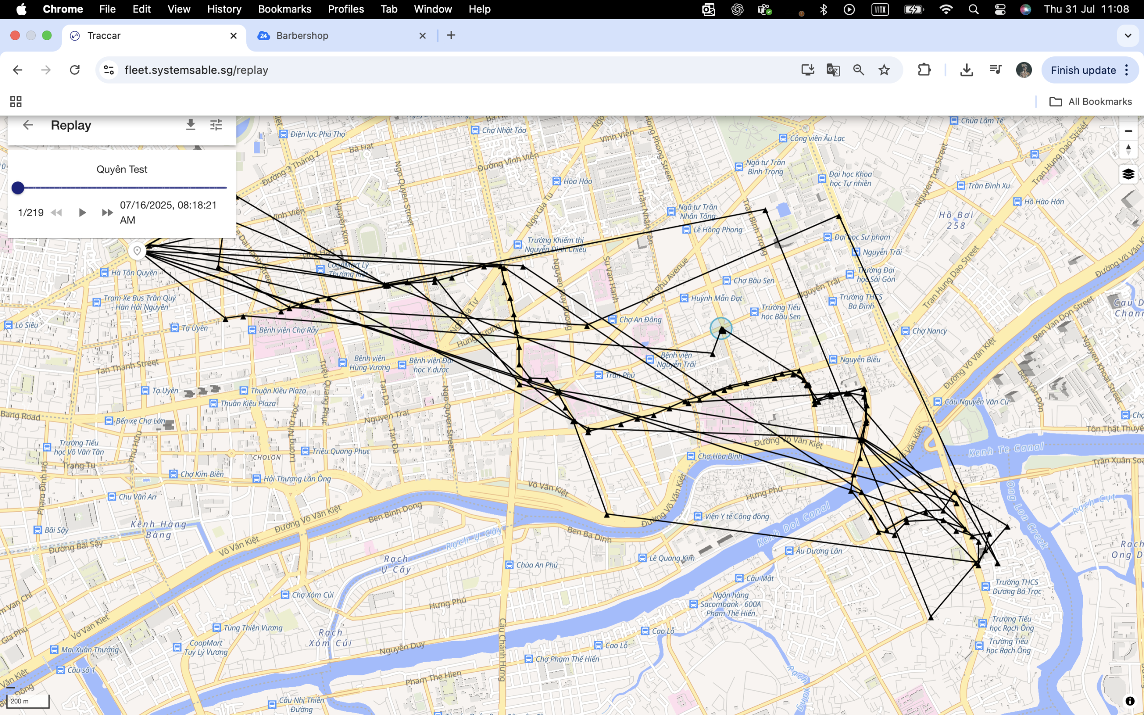The width and height of the screenshot is (1144, 715).
Task: Download the replay route file
Action: coord(190,125)
